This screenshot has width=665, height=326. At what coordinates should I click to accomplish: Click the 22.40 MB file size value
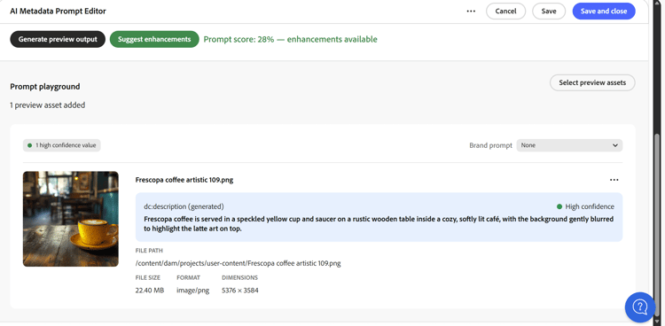pos(149,291)
